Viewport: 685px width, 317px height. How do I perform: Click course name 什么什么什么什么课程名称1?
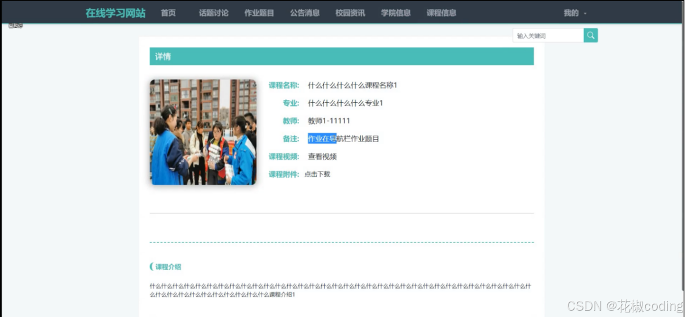352,86
